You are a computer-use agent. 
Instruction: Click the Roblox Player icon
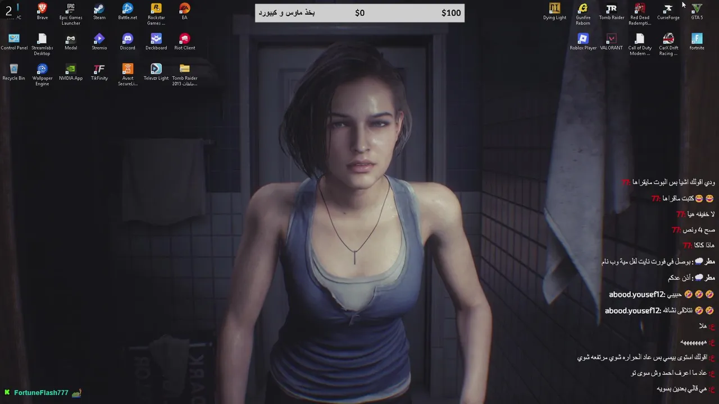coord(583,42)
